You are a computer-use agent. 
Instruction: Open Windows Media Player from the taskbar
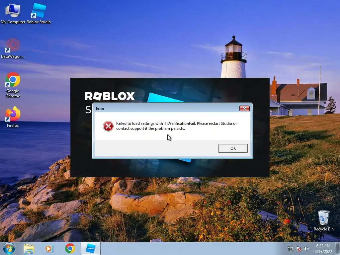pyautogui.click(x=49, y=248)
